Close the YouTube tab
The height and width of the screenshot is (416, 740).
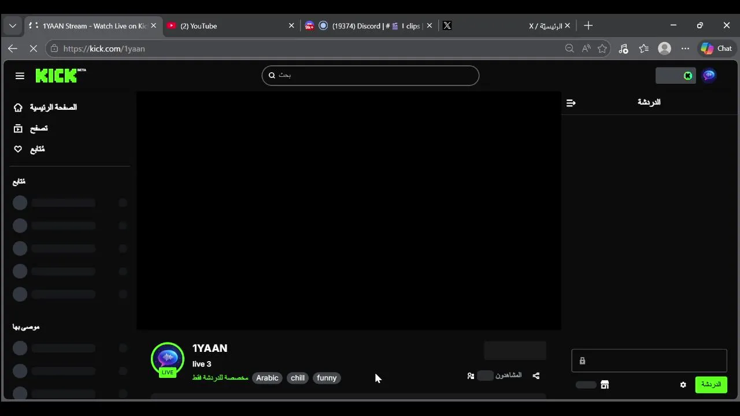(291, 26)
